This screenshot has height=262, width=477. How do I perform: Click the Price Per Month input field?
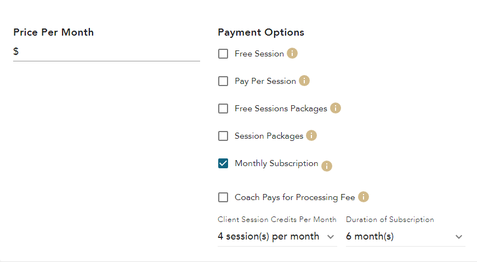pyautogui.click(x=110, y=52)
